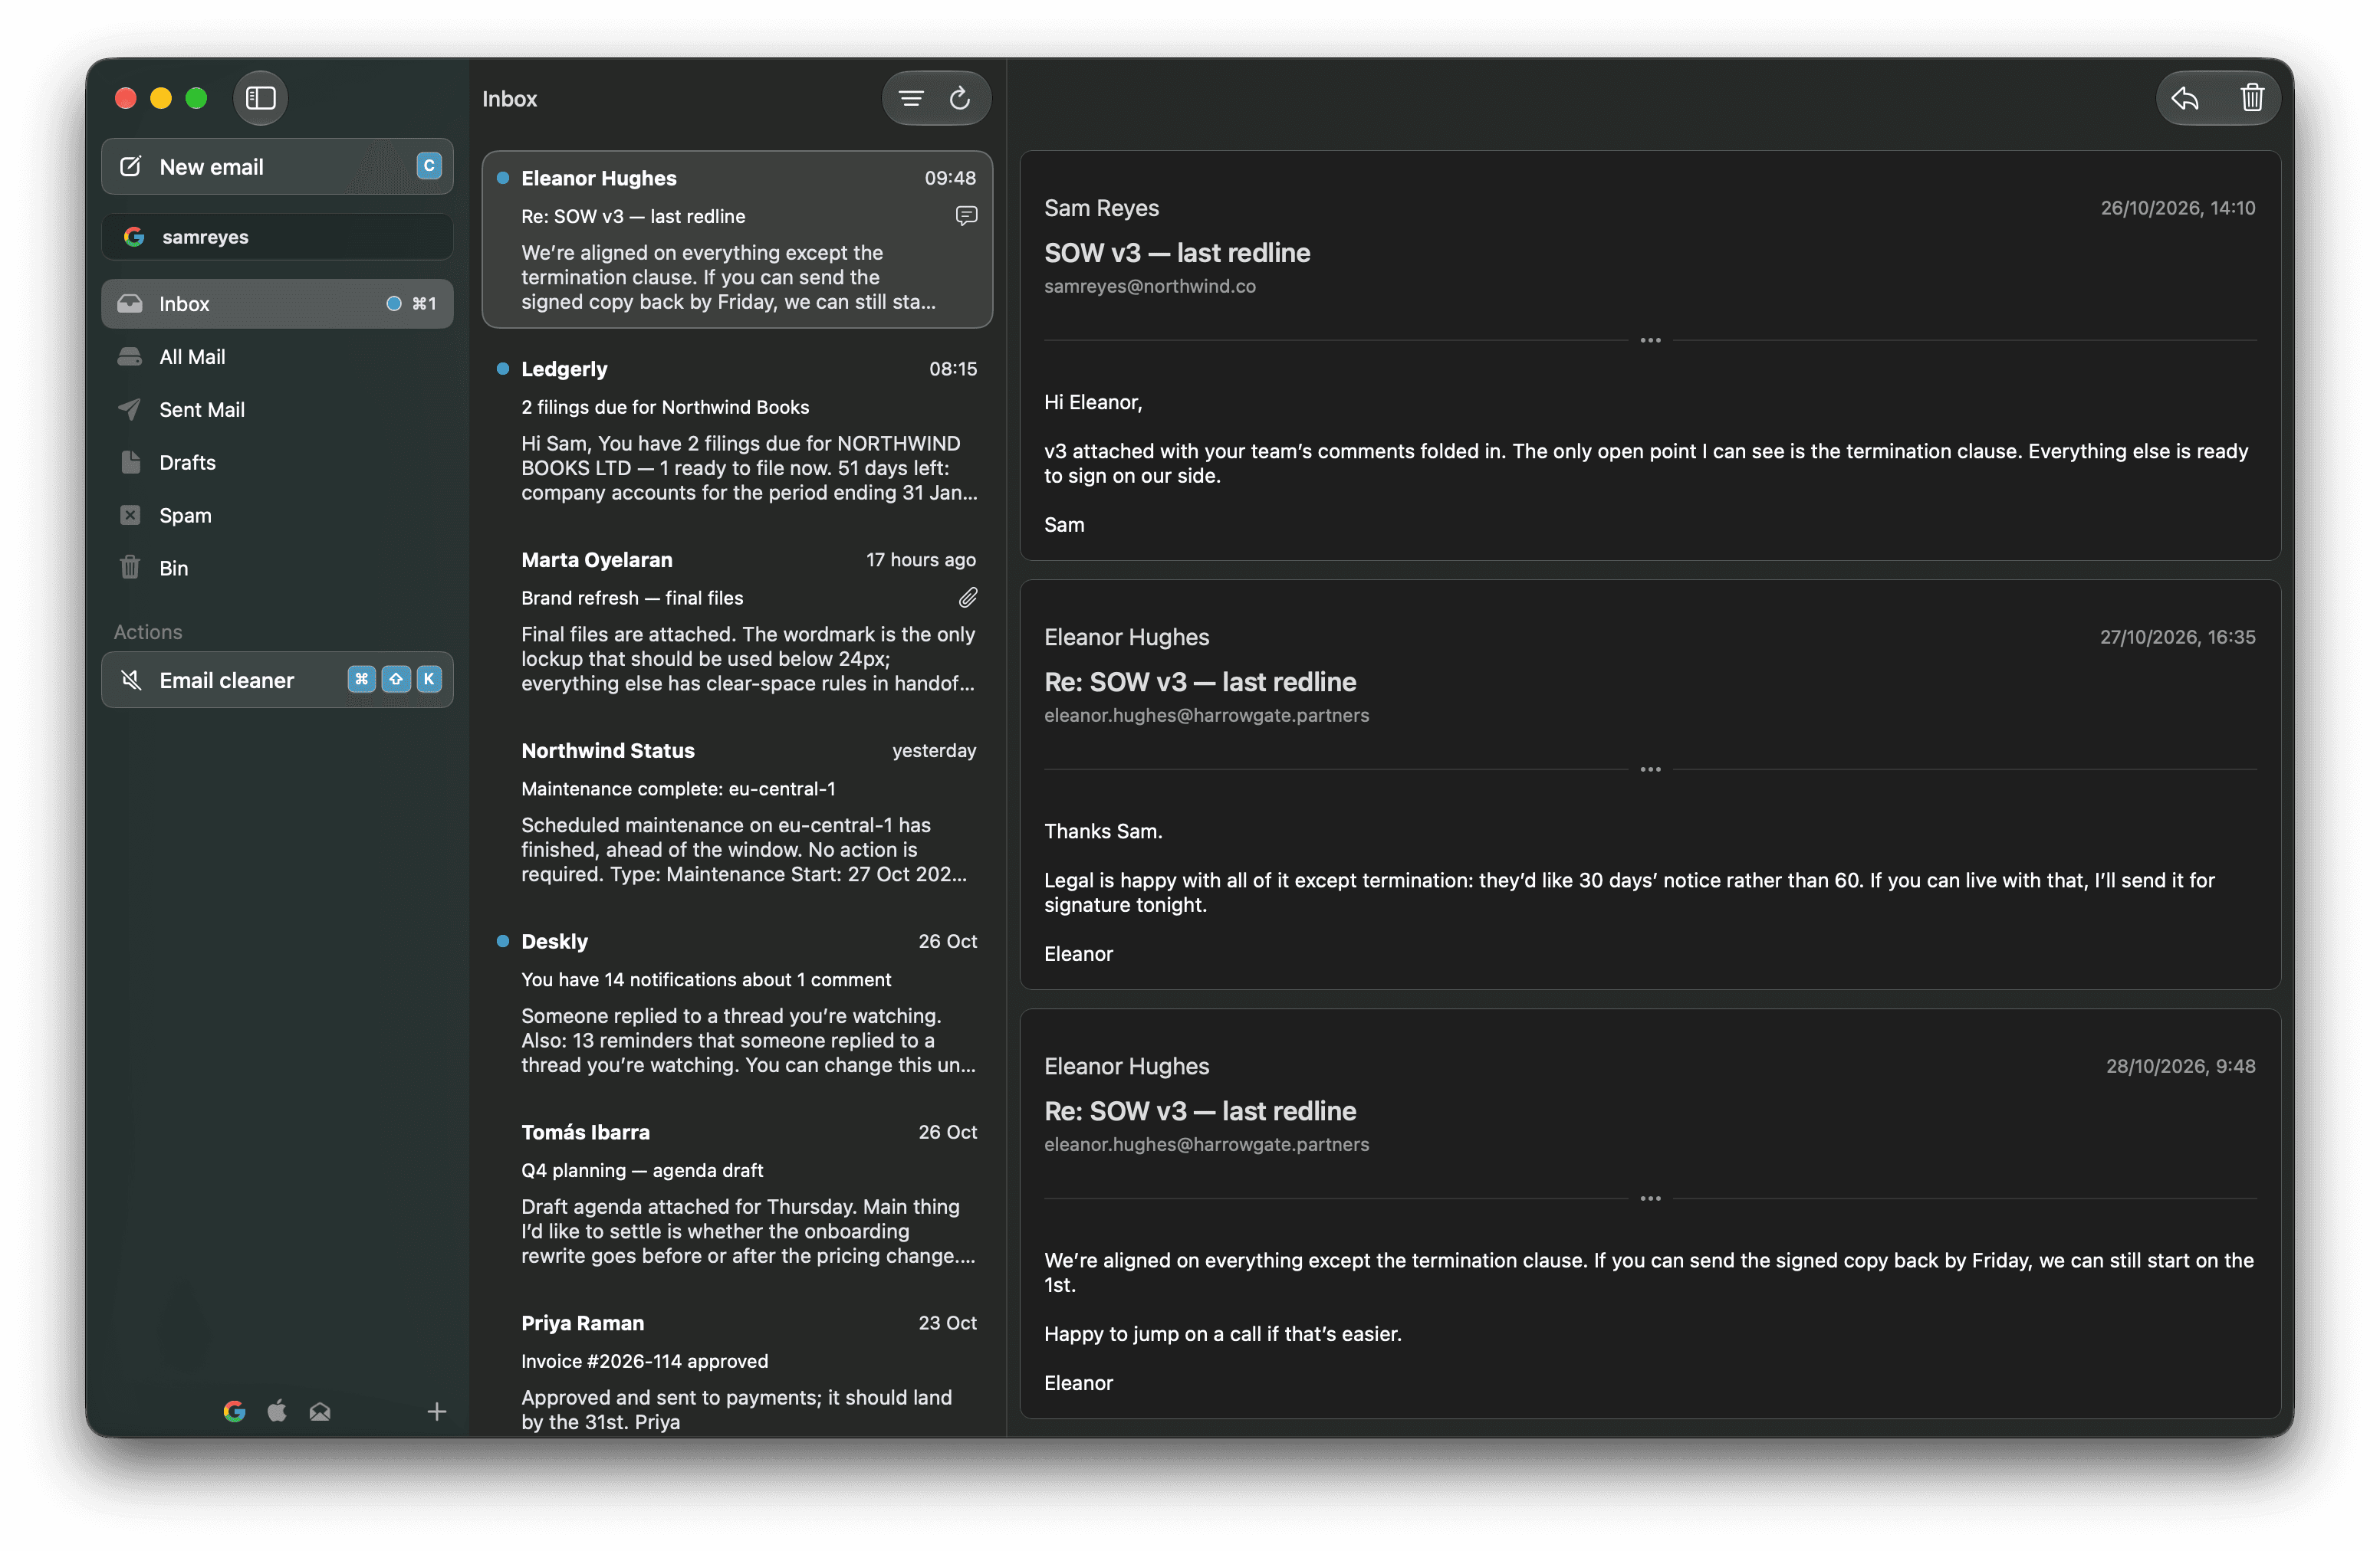Expand details of Sam Reyes message

[1650, 341]
